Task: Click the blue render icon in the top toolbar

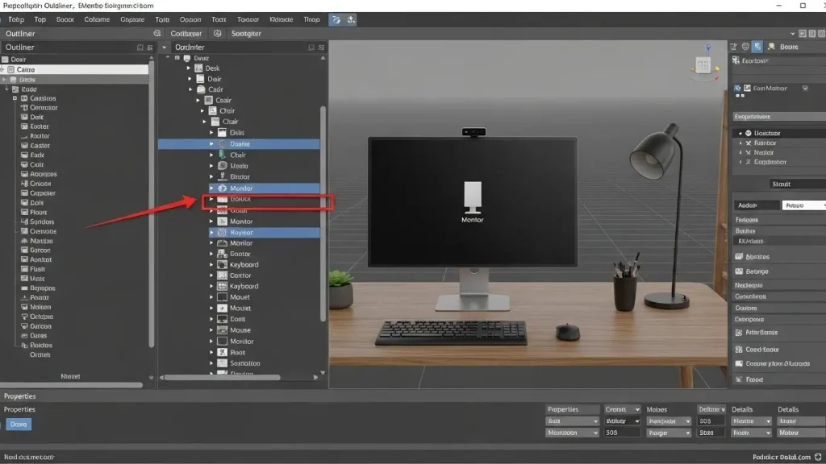Action: click(336, 19)
